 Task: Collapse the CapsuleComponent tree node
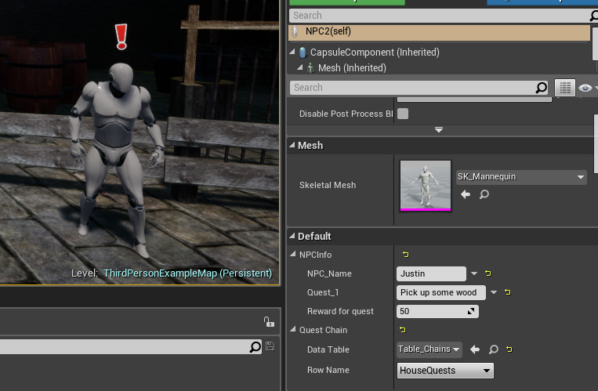tap(292, 52)
